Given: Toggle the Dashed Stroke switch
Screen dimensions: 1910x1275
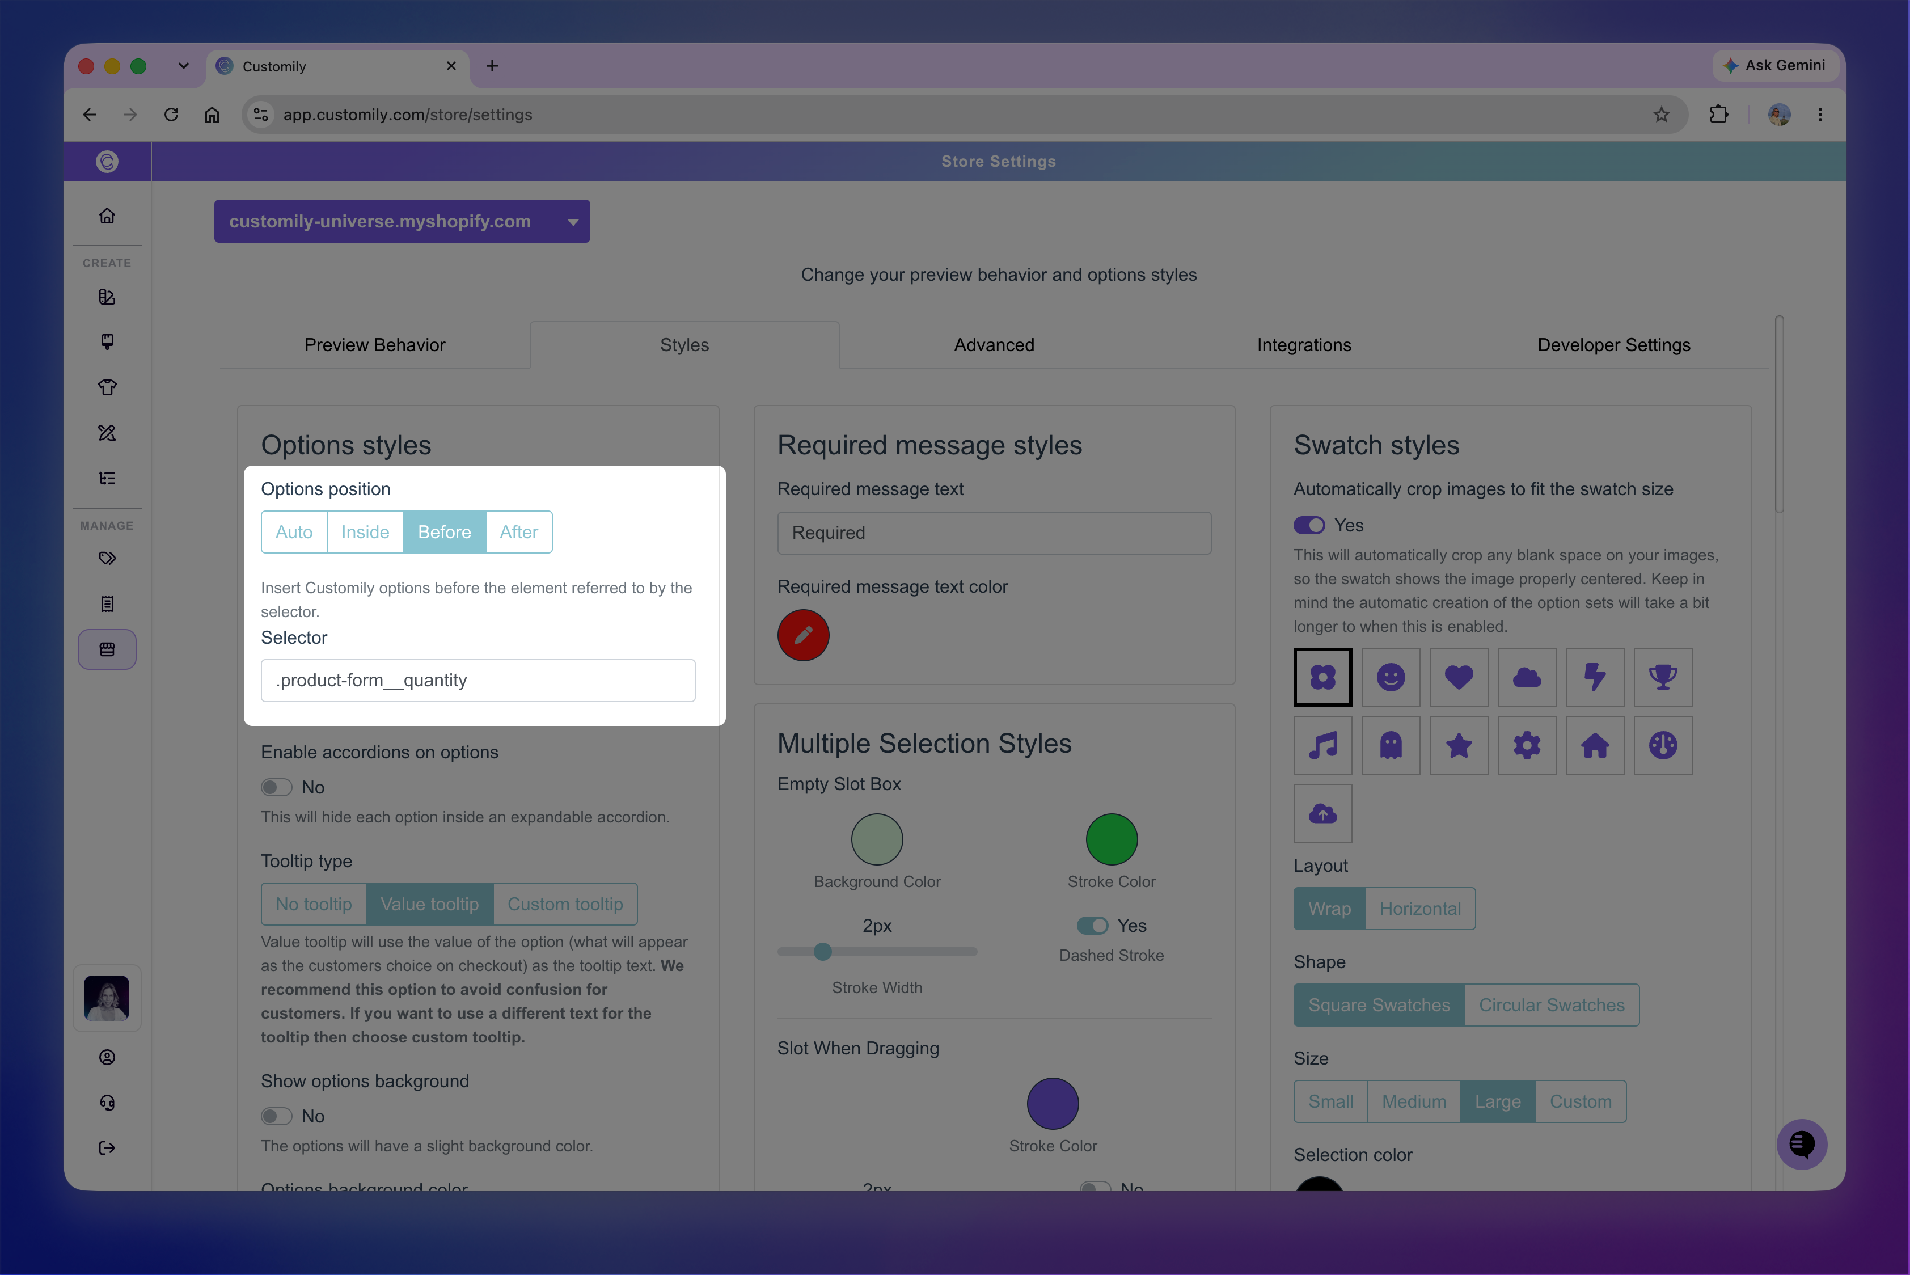Looking at the screenshot, I should (x=1092, y=926).
